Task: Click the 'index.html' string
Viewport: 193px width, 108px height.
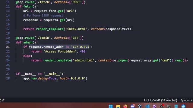Action: click(76, 29)
